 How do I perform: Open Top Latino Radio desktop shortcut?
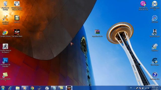pyautogui.click(x=17, y=33)
